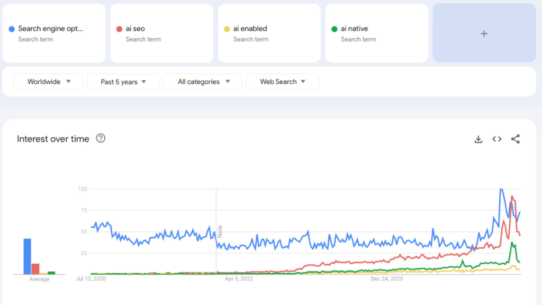Share the Interest over time chart
The width and height of the screenshot is (542, 305).
[x=516, y=139]
